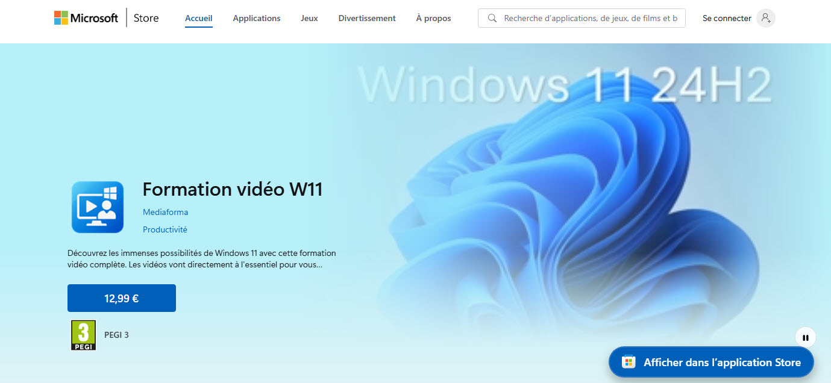Screen dimensions: 831x383
Task: Open the Formation vidéo W11 title
Action: click(233, 189)
